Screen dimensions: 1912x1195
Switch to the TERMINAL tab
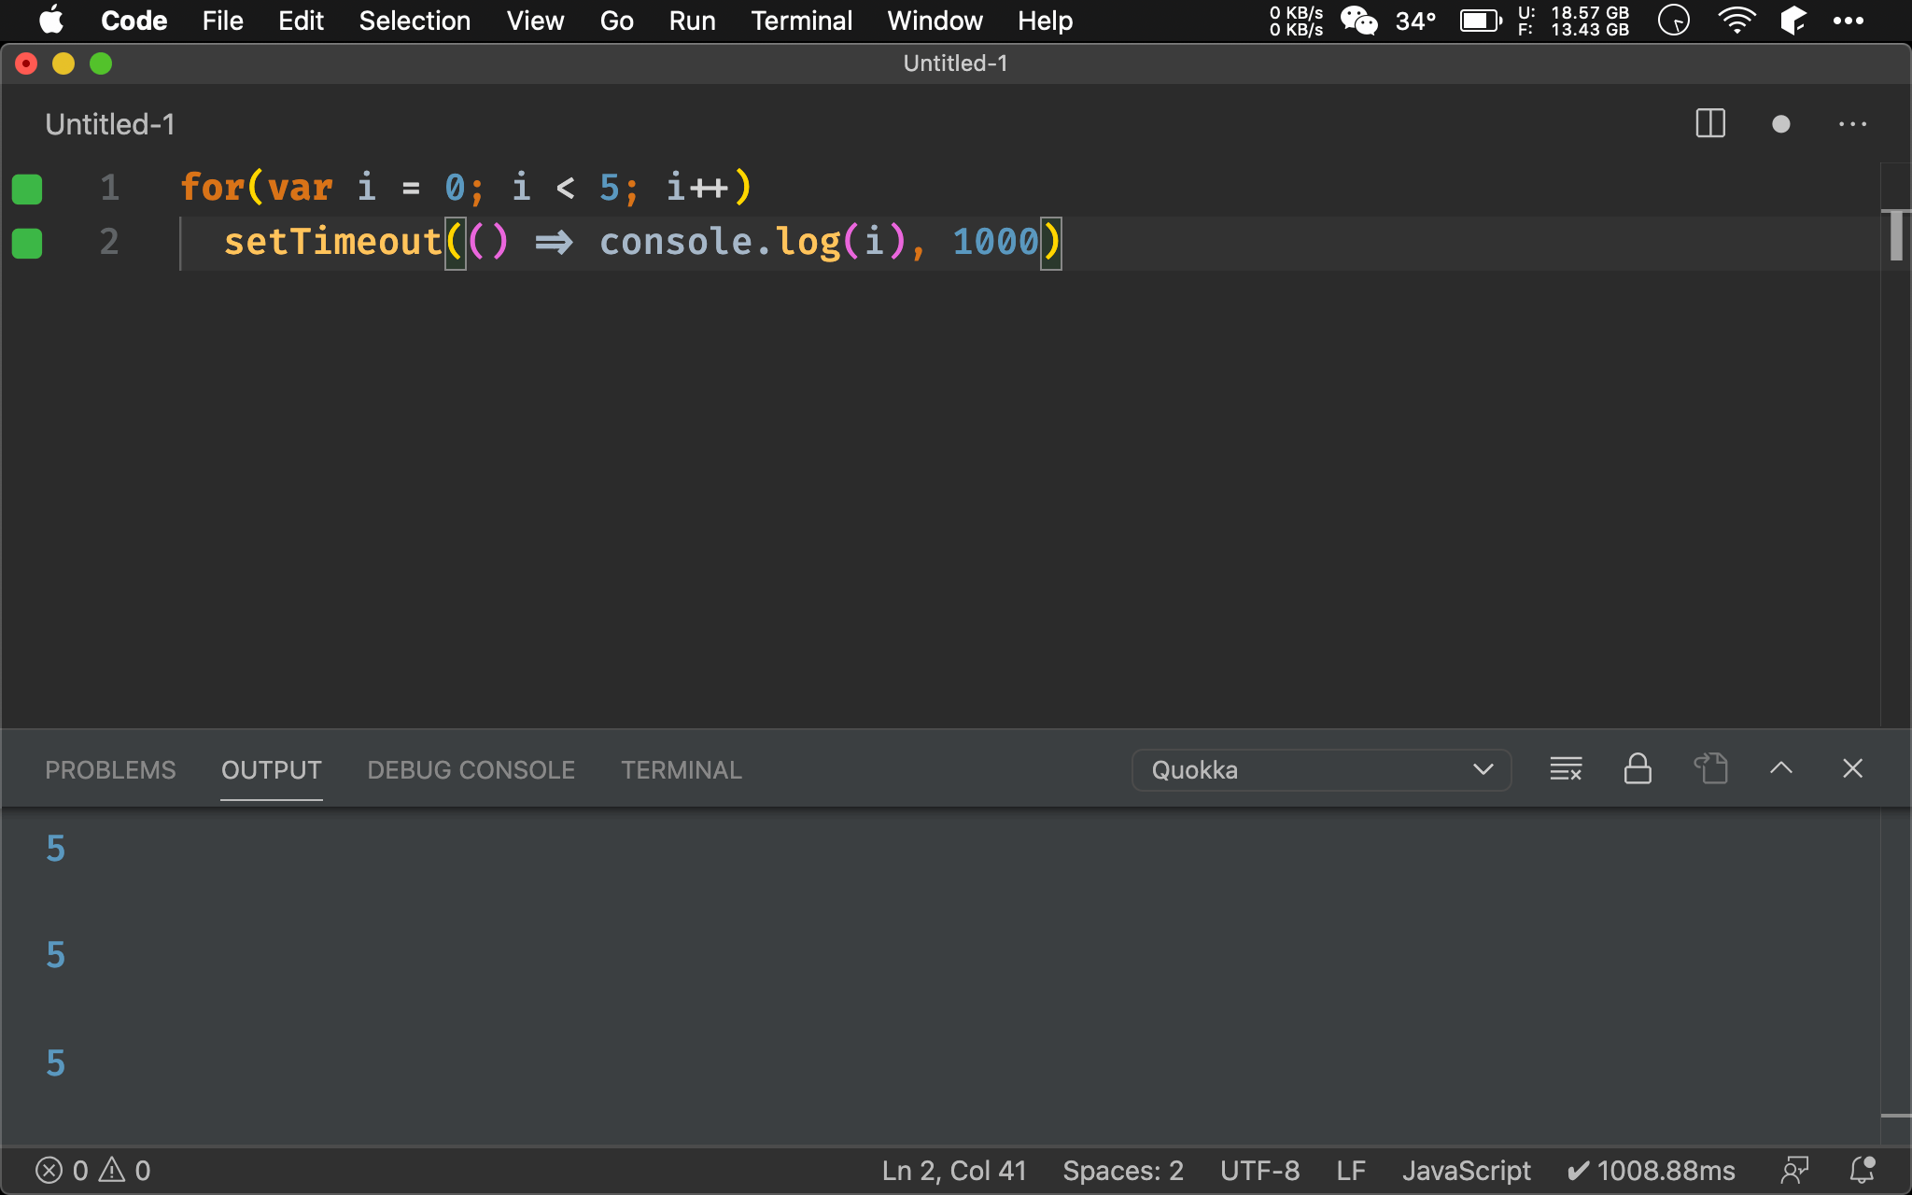coord(682,770)
